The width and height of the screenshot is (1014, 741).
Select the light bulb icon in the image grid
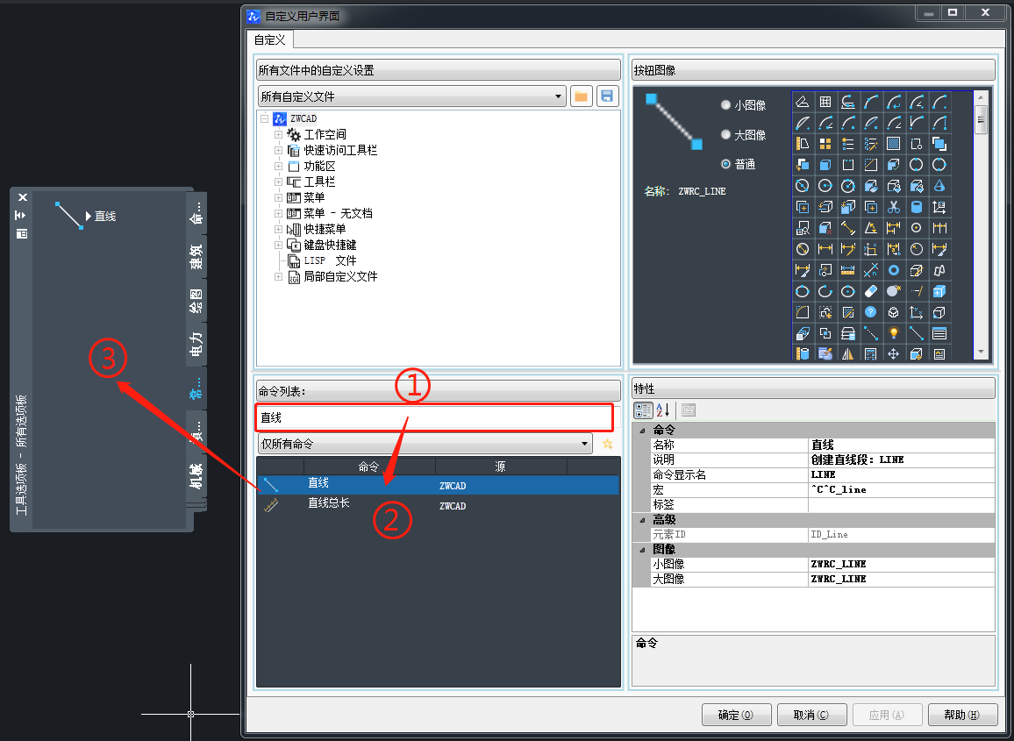click(x=893, y=333)
